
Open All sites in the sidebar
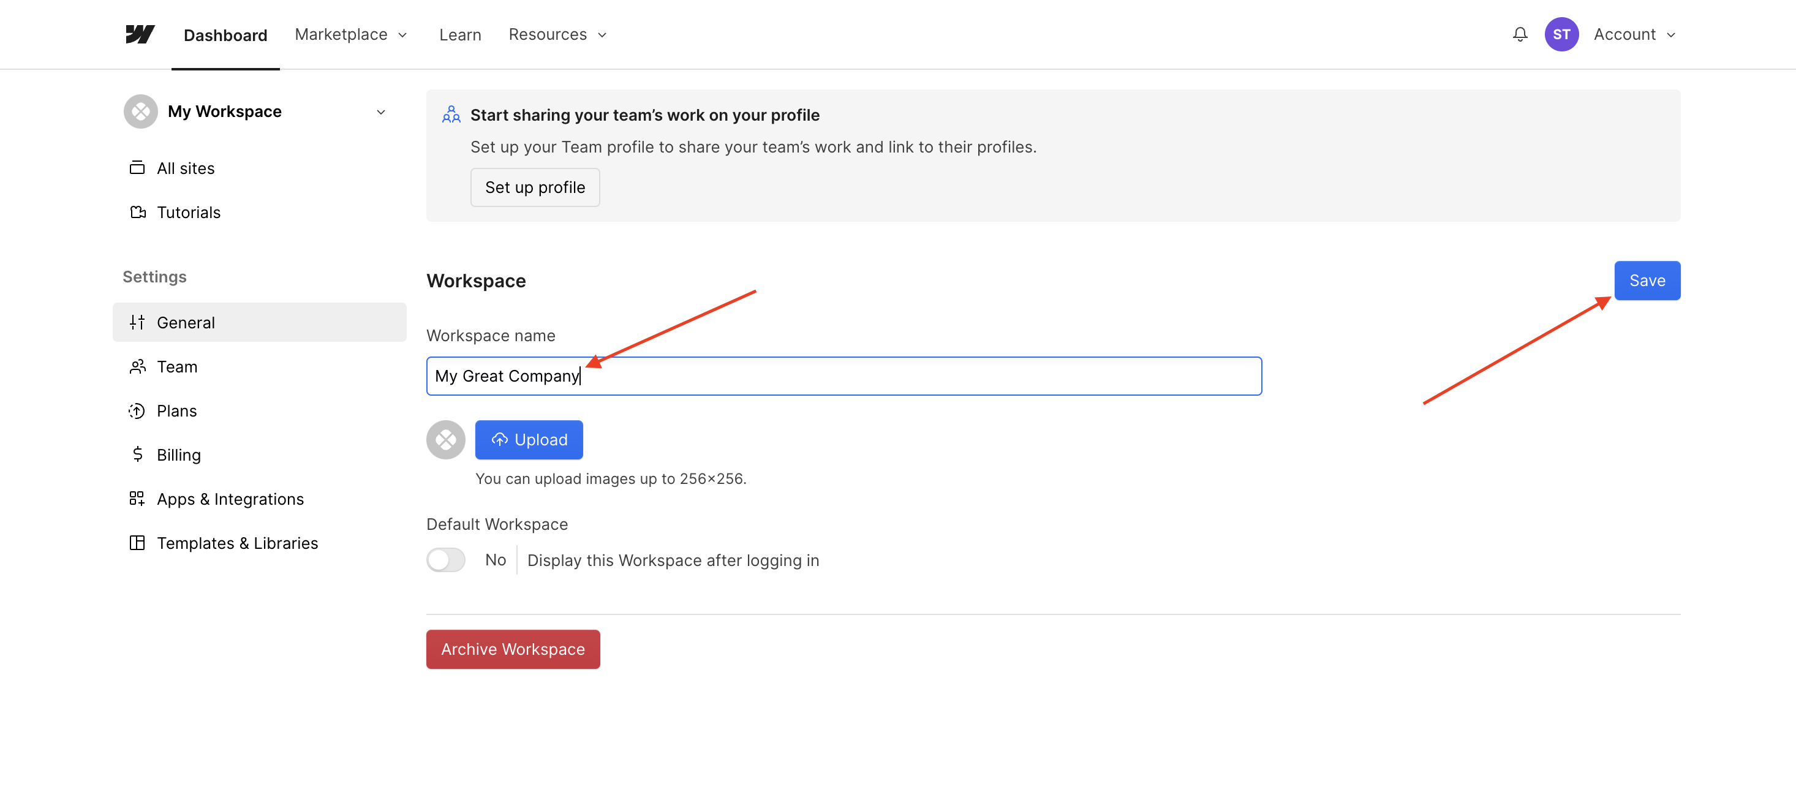[x=259, y=168]
